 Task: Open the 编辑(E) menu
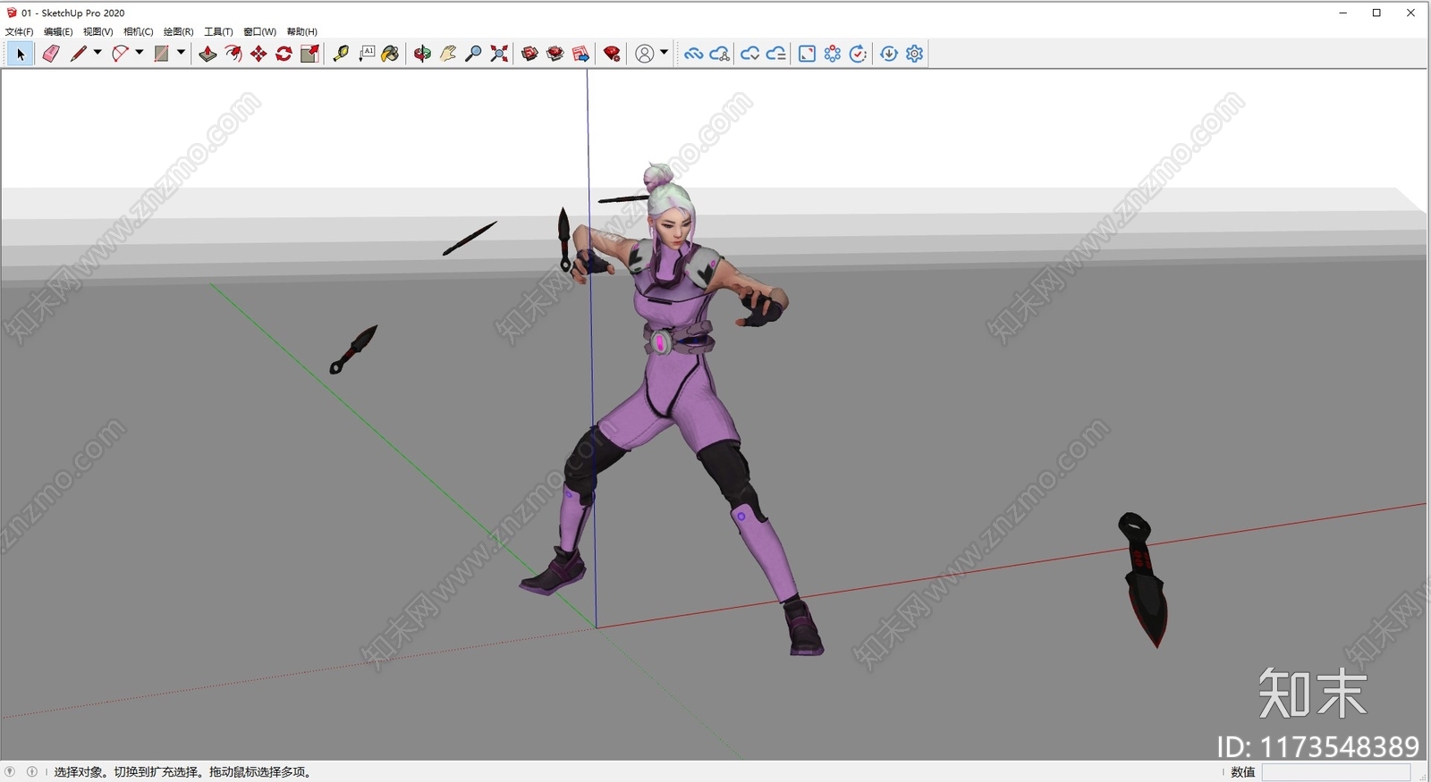(x=58, y=31)
